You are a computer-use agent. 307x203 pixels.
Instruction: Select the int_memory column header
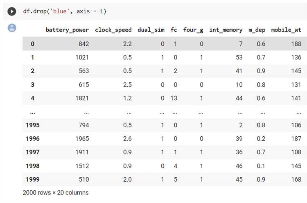tap(226, 30)
